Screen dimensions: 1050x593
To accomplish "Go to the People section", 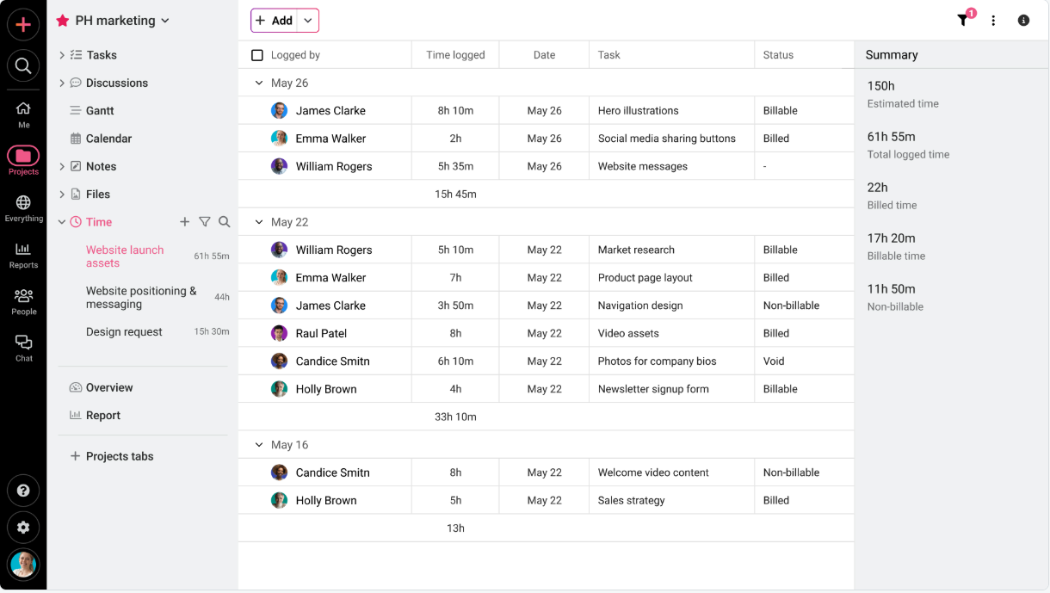I will click(23, 301).
